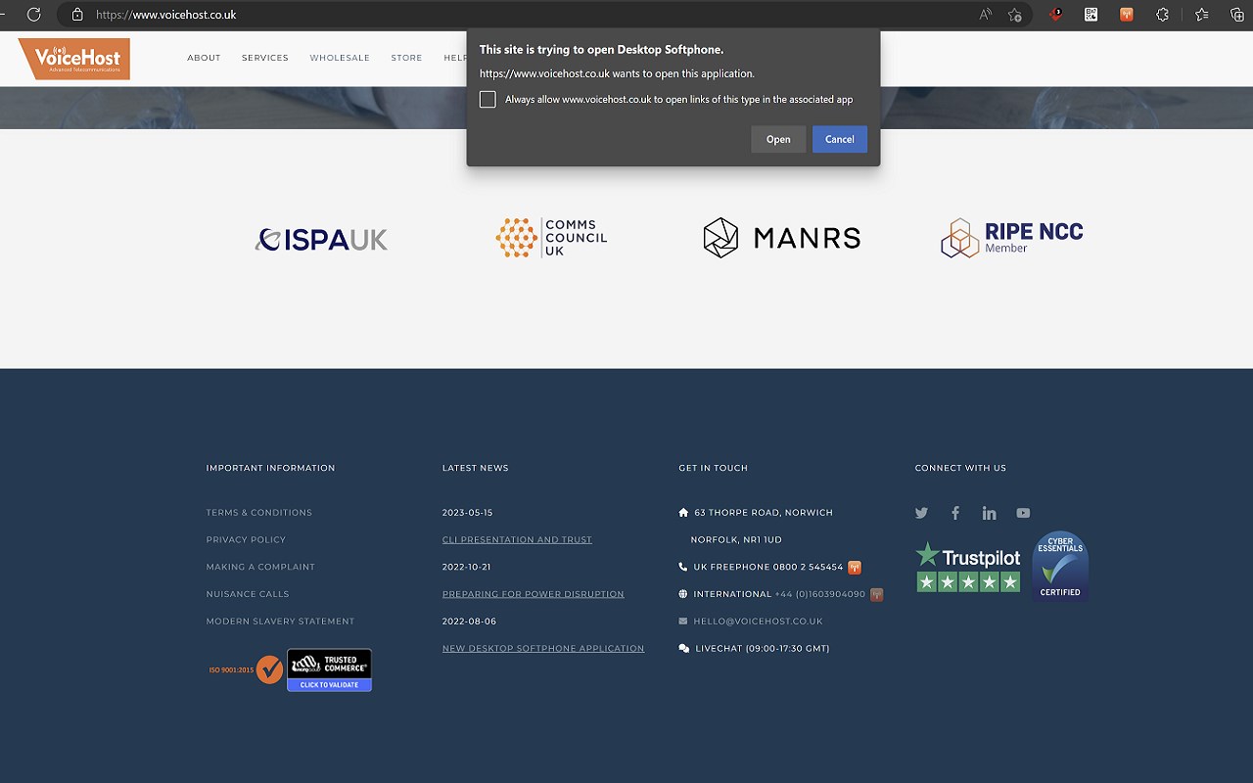Click the ISO 9001:2015 checkmark badge

246,669
